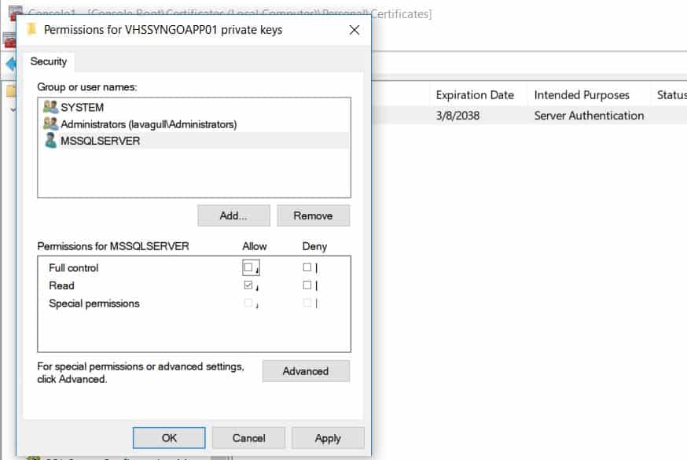Screen dimensions: 687x460
Task: Click the Read permission label
Action: 61,285
